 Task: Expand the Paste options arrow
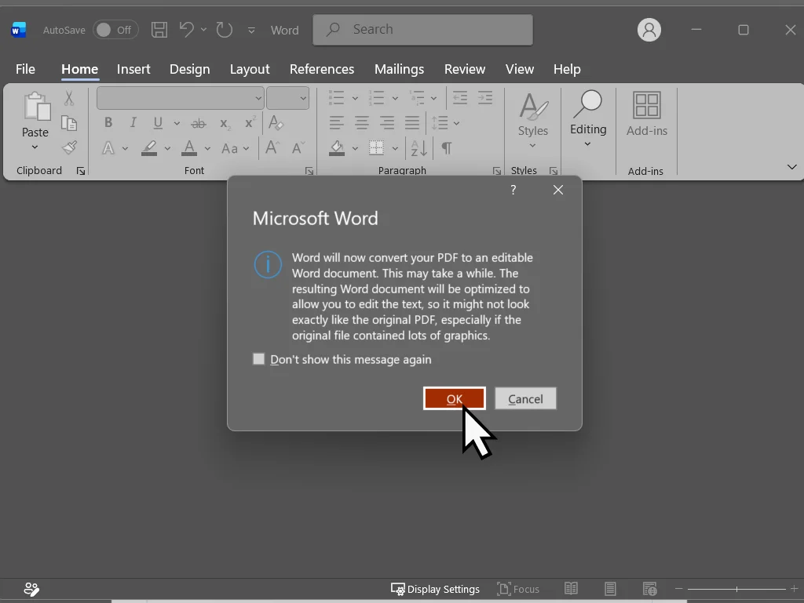point(35,147)
